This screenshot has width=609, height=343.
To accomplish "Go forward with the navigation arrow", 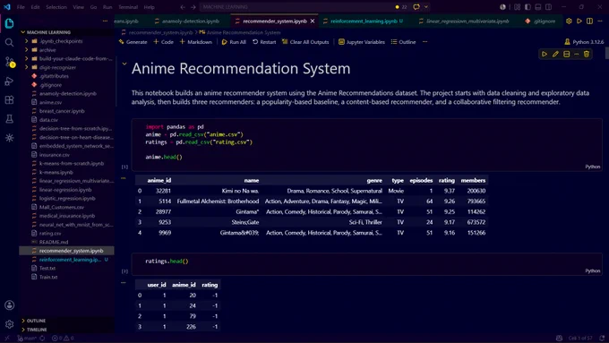I will tap(193, 7).
